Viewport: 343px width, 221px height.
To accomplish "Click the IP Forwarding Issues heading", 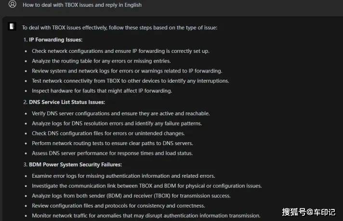I will coord(55,40).
